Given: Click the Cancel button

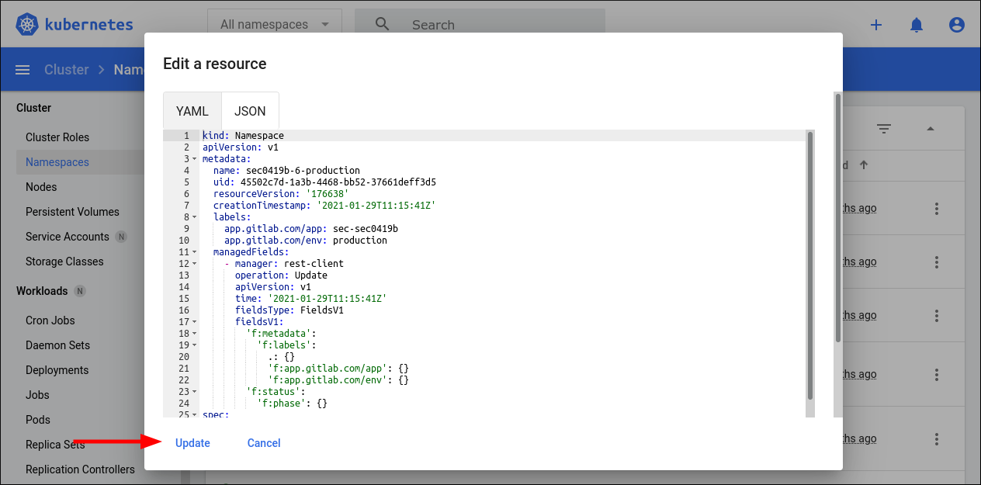Looking at the screenshot, I should point(264,443).
